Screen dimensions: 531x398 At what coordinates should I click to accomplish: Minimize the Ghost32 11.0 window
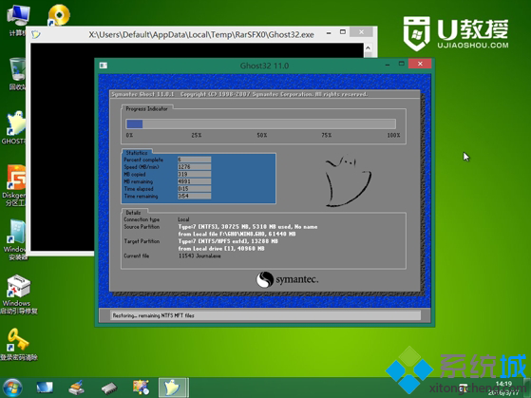pos(388,65)
